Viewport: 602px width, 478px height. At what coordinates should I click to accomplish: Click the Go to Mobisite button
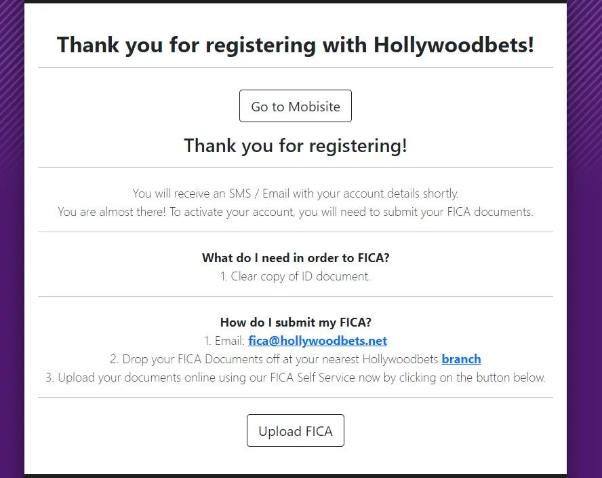(x=296, y=107)
